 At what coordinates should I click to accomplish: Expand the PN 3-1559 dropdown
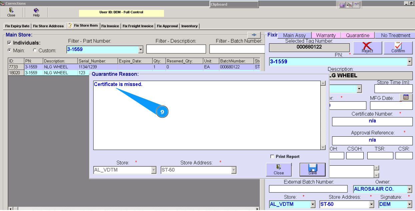click(409, 62)
